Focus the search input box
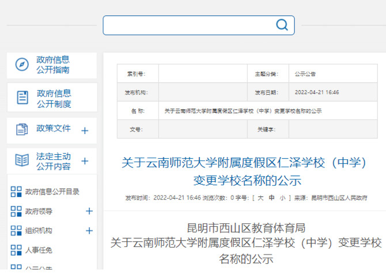Screen dimensions: 386x273 pyautogui.click(x=199, y=25)
